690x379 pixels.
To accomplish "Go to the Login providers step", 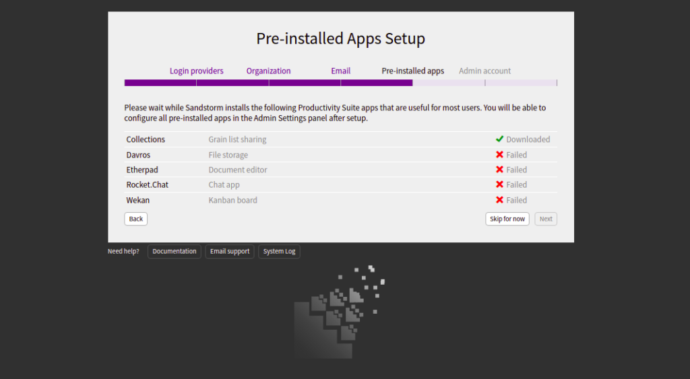I will pos(196,71).
